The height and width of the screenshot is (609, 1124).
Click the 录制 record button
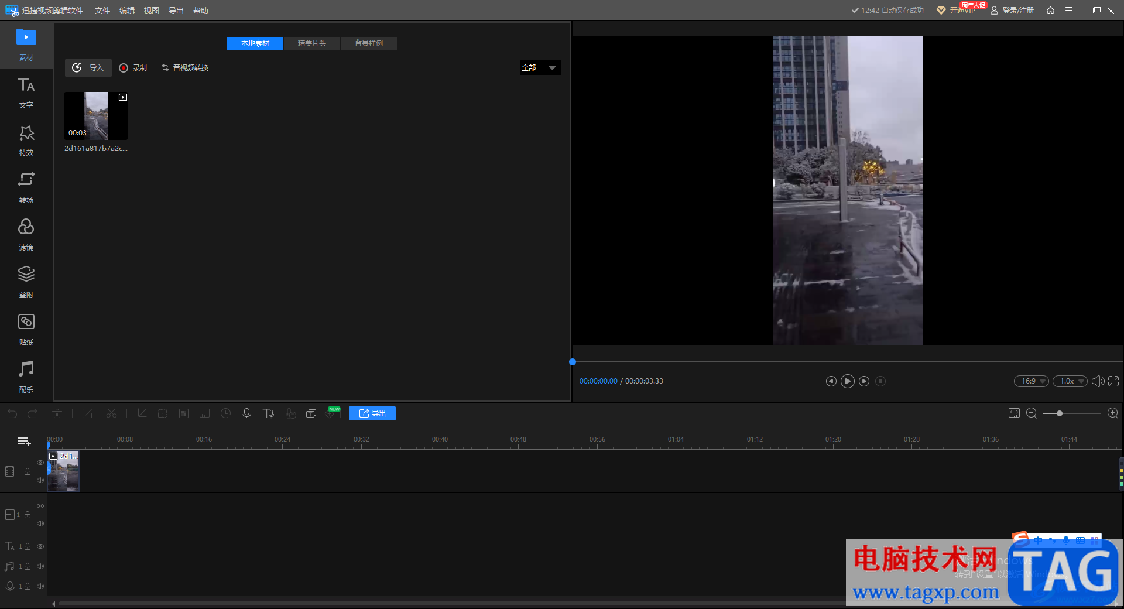[133, 68]
